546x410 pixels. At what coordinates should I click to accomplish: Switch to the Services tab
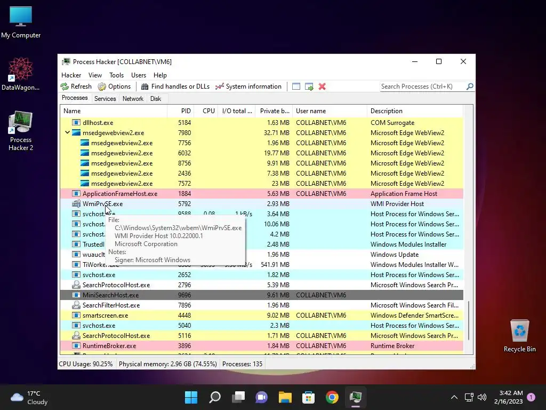coord(105,99)
